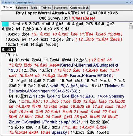Click the final move 15.d4 in variation B
Image resolution: width=133 pixels, height=136 pixels.
coord(103,133)
